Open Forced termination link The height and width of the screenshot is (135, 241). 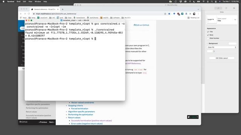click(x=79, y=108)
